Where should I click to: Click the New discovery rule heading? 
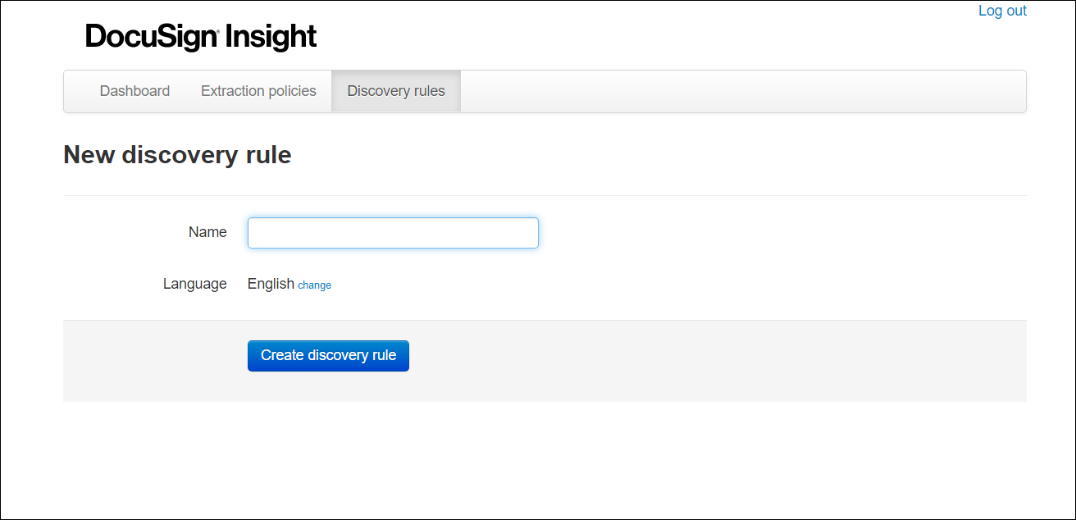[x=177, y=155]
